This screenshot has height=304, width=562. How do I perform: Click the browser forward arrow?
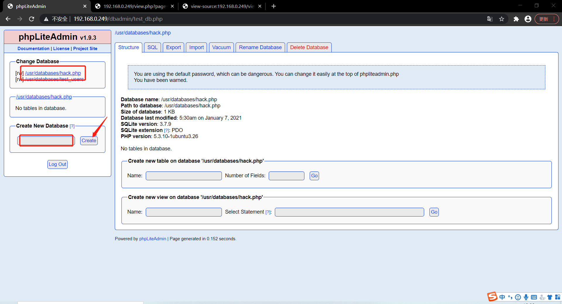(20, 19)
